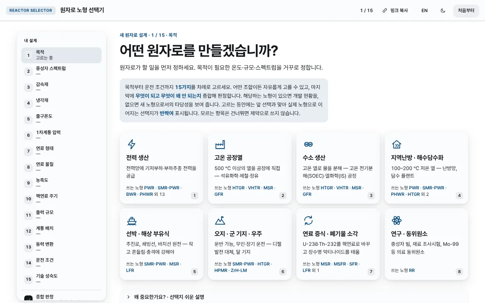Open step 12 계통 배치
The width and height of the screenshot is (485, 303).
click(x=61, y=231)
